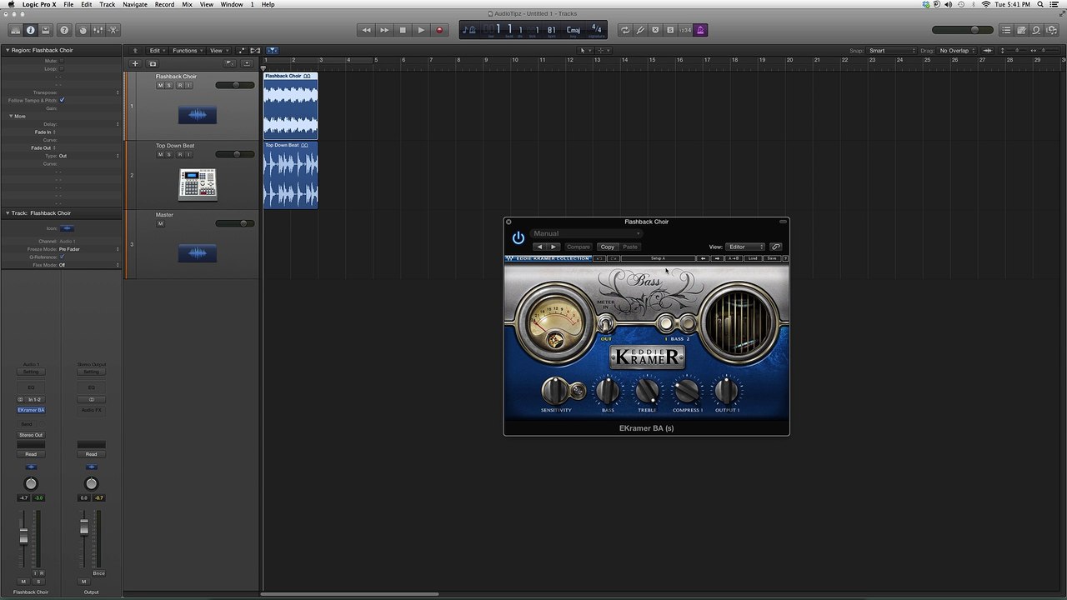Toggle the plug-in power bypass button
The width and height of the screenshot is (1067, 600).
click(518, 237)
